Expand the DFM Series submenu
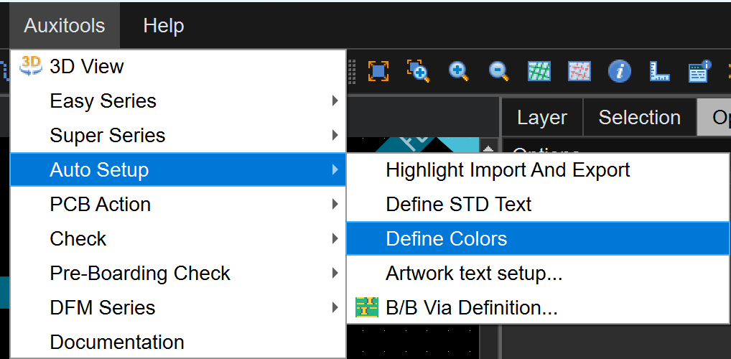This screenshot has width=731, height=359. pyautogui.click(x=102, y=308)
